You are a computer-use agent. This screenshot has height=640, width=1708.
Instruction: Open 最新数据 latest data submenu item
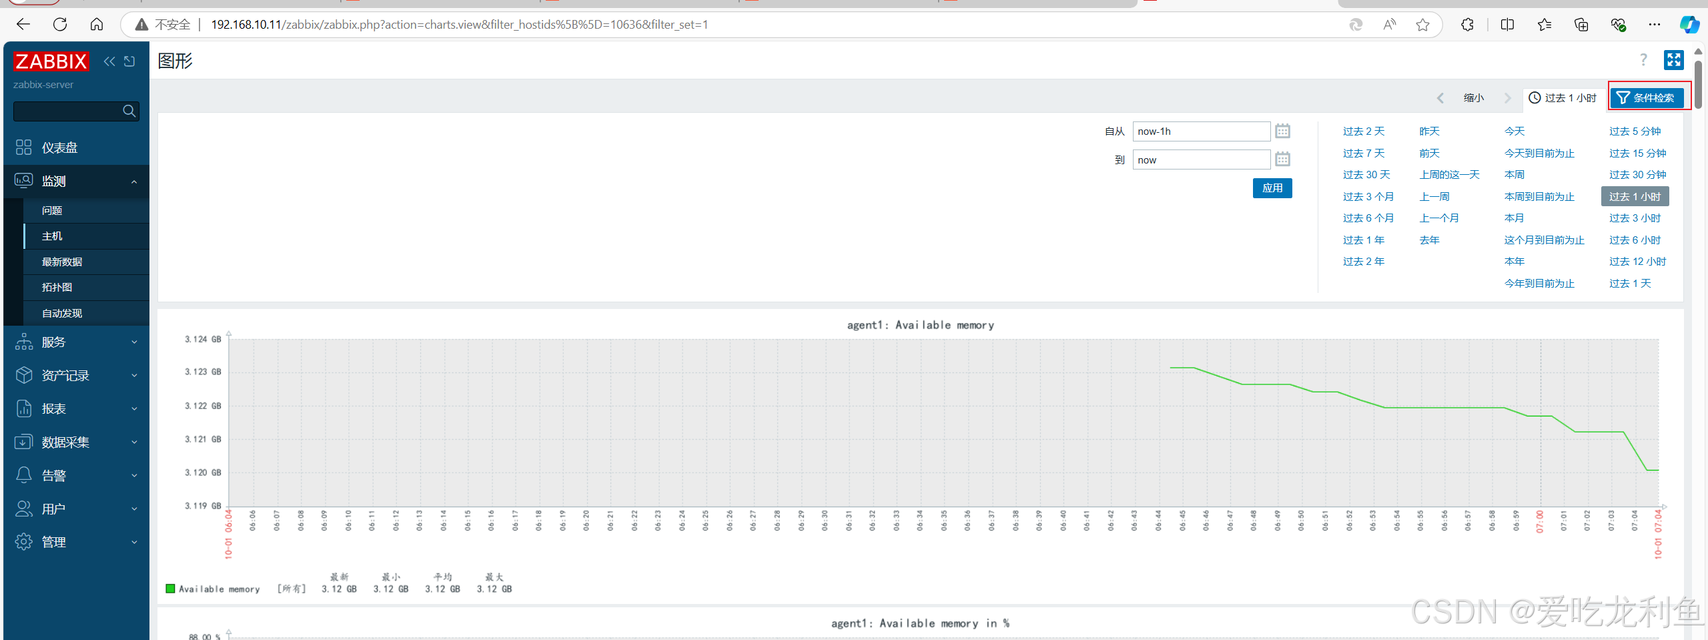click(86, 262)
